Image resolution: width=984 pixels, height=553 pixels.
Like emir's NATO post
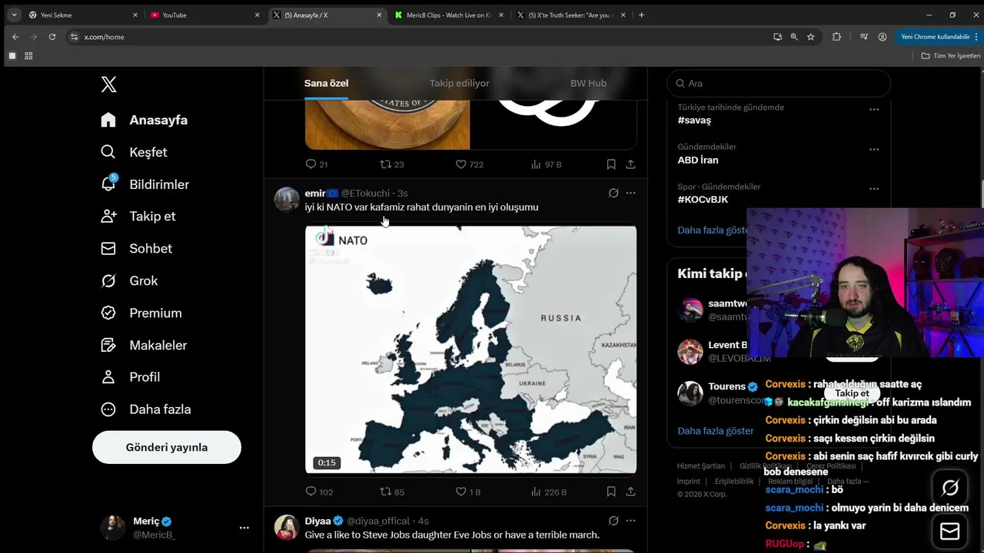coord(467,492)
